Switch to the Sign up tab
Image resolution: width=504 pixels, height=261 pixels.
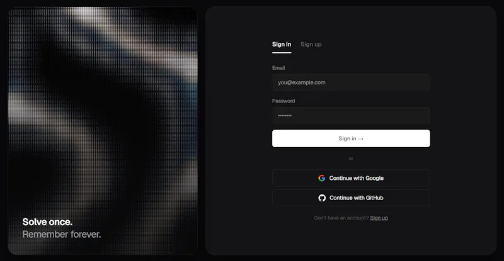(x=311, y=45)
